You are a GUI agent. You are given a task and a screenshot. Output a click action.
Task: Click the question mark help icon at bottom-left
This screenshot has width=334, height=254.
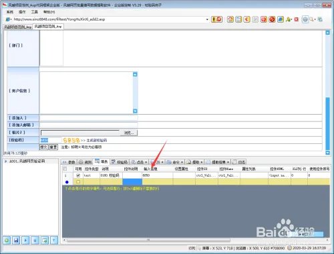(x=54, y=240)
